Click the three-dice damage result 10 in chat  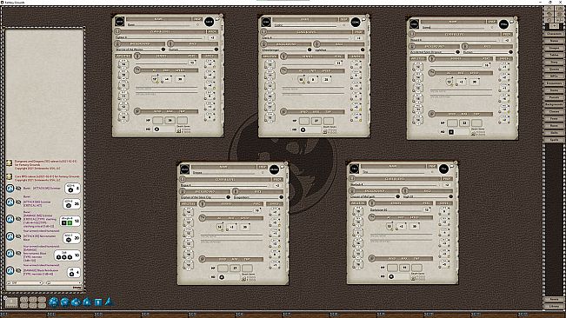click(x=67, y=255)
